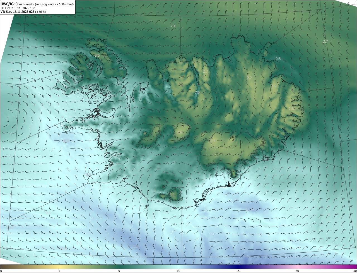Click the 50 tick on the color scale
This screenshot has width=357, height=273.
[355, 271]
